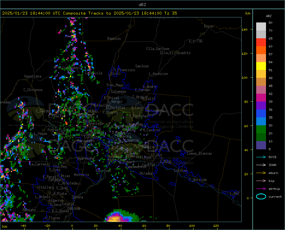Image resolution: width=285 pixels, height=230 pixels.
Task: Click the white 30HM arrow icon
Action: pyautogui.click(x=261, y=165)
